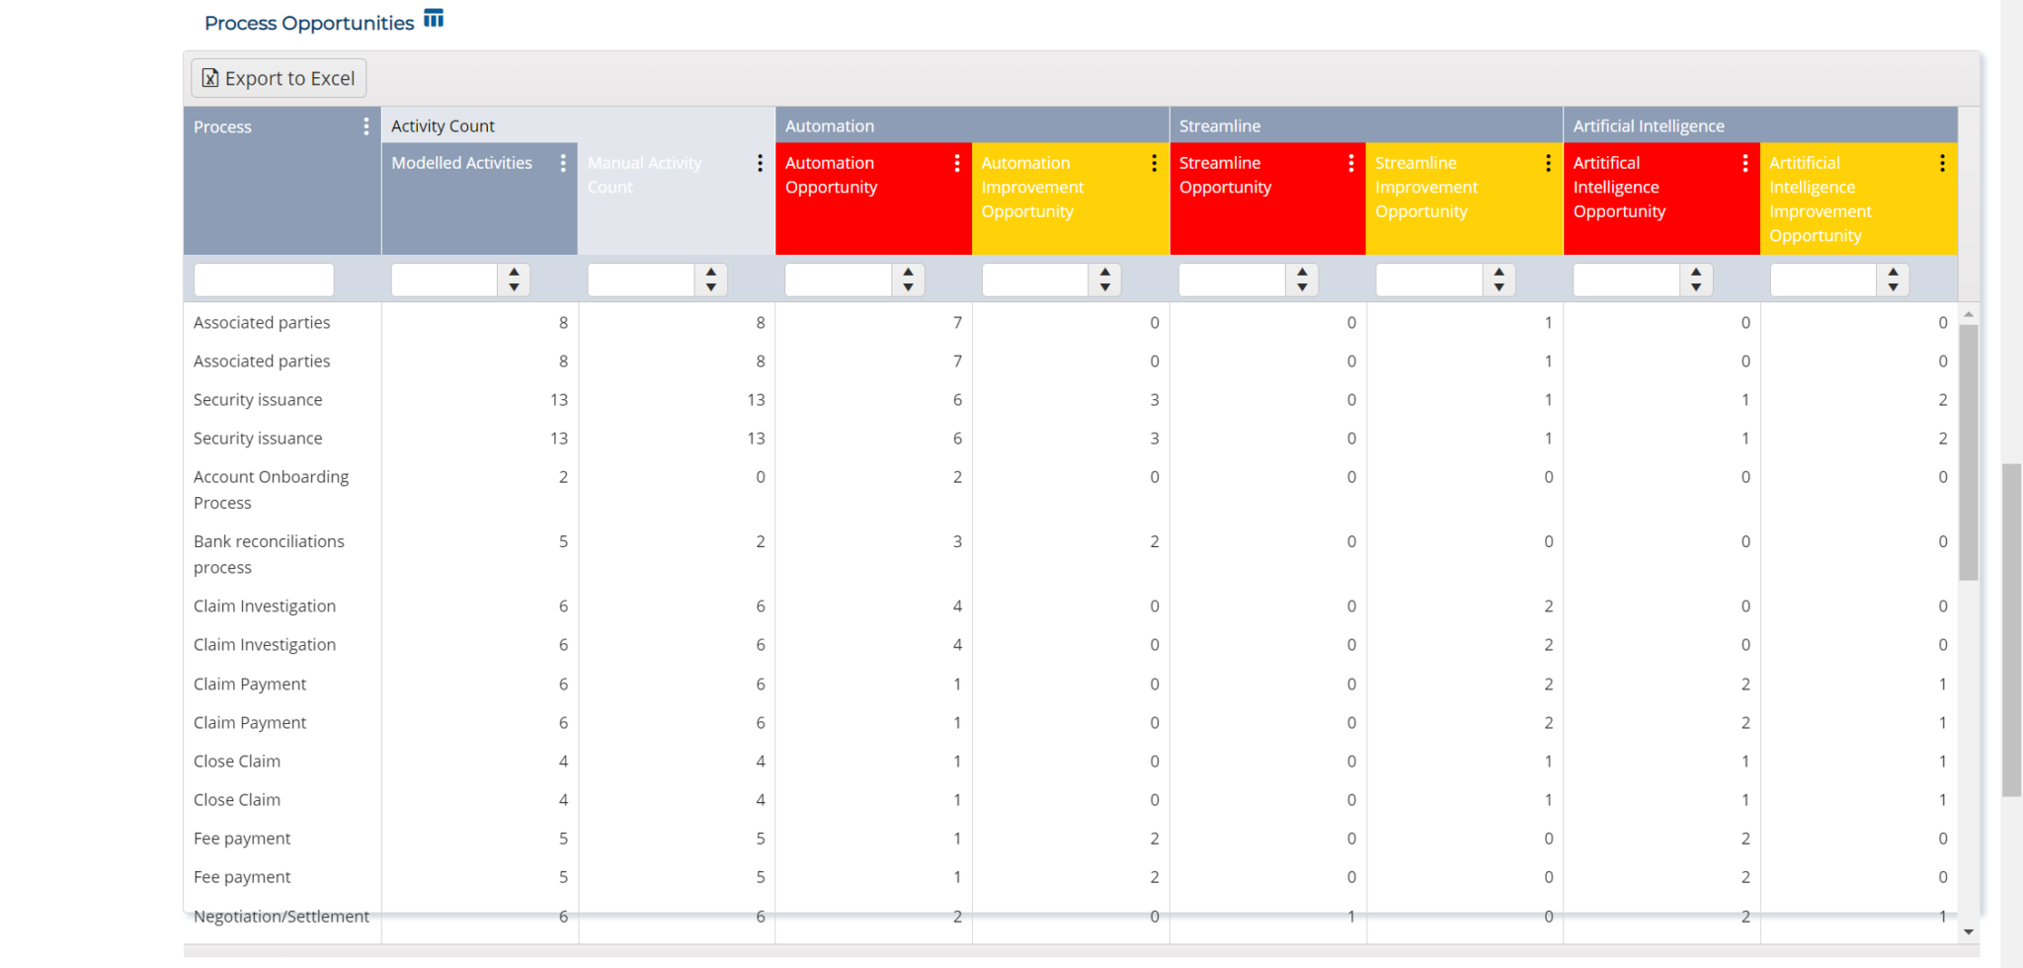Open the Automation Opportunity column menu
Image resolution: width=2023 pixels, height=968 pixels.
[956, 163]
